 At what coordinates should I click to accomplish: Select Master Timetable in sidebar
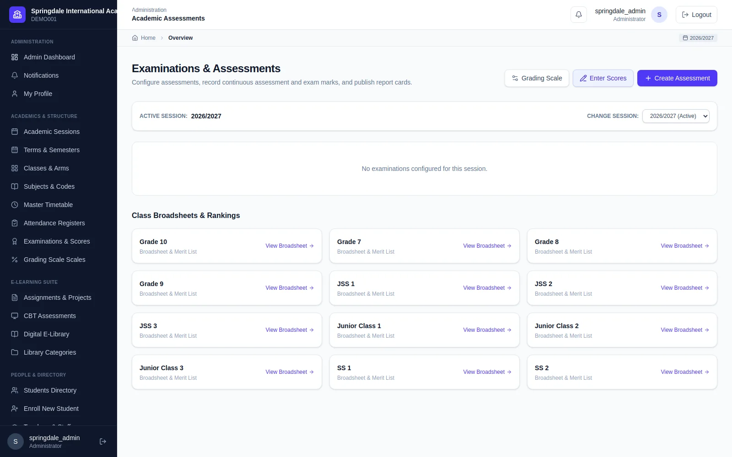(x=59, y=205)
